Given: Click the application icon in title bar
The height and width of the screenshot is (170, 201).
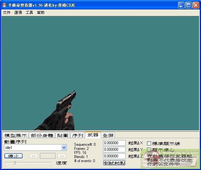Looking at the screenshot, I should click(4, 5).
